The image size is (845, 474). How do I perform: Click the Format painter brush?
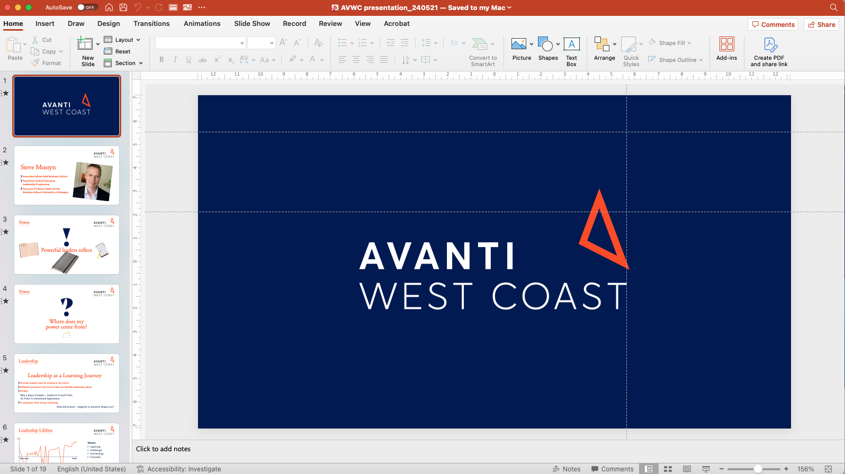pos(35,63)
